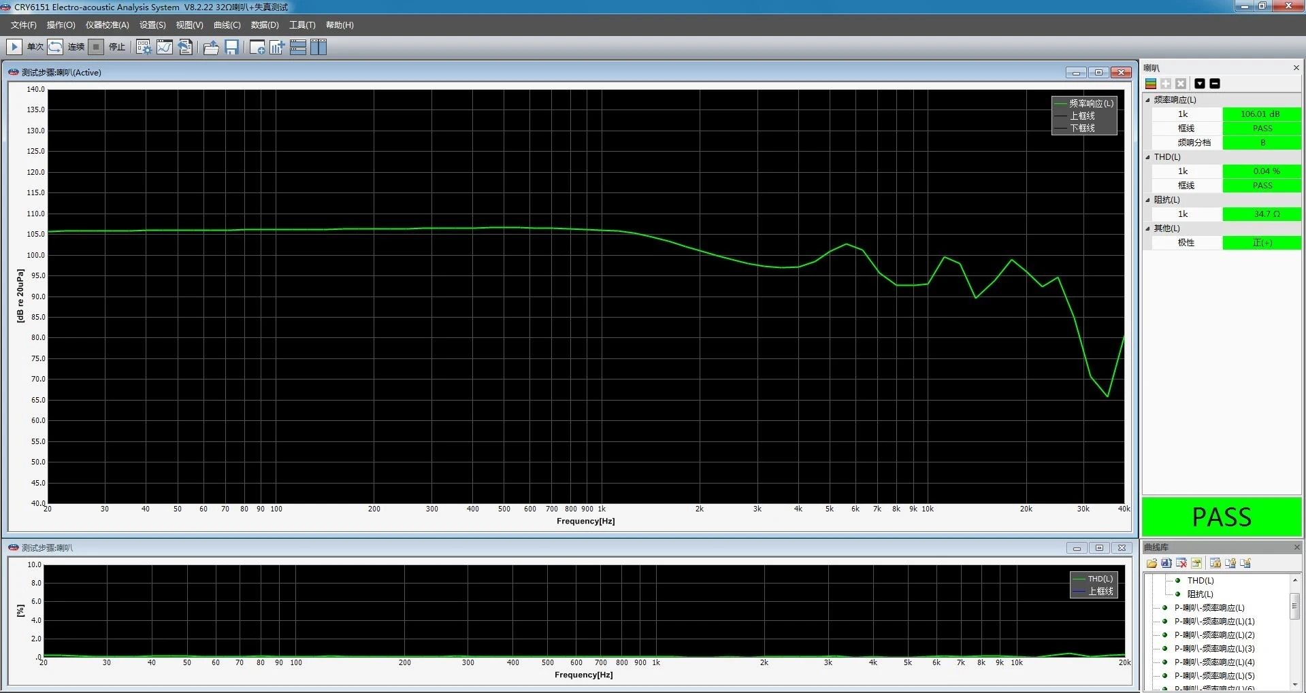Click the blue floppy save icon in toolbar

(x=232, y=47)
